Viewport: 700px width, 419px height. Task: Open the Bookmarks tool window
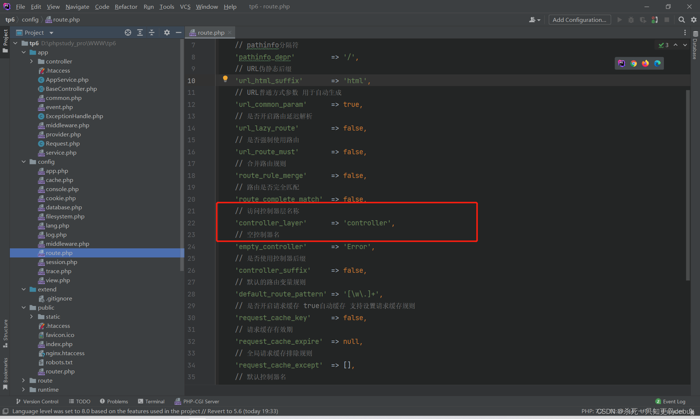5,373
